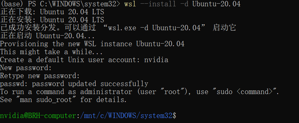The height and width of the screenshot is (123, 299).
Task: Click the text '已成功安装分发。可以通过'
Action: pyautogui.click(x=48, y=28)
